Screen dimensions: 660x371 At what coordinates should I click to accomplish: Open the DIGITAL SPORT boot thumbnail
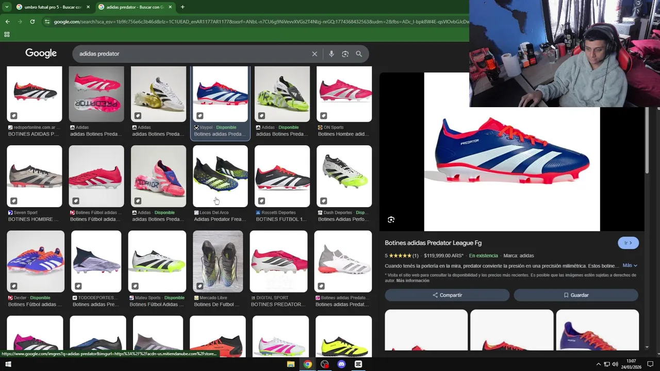tap(278, 261)
